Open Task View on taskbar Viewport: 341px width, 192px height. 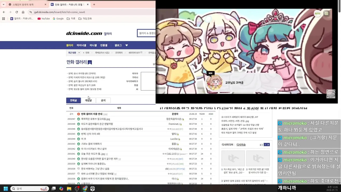(x=54, y=189)
